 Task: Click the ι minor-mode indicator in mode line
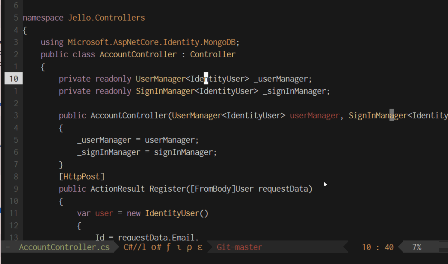tap(179, 247)
